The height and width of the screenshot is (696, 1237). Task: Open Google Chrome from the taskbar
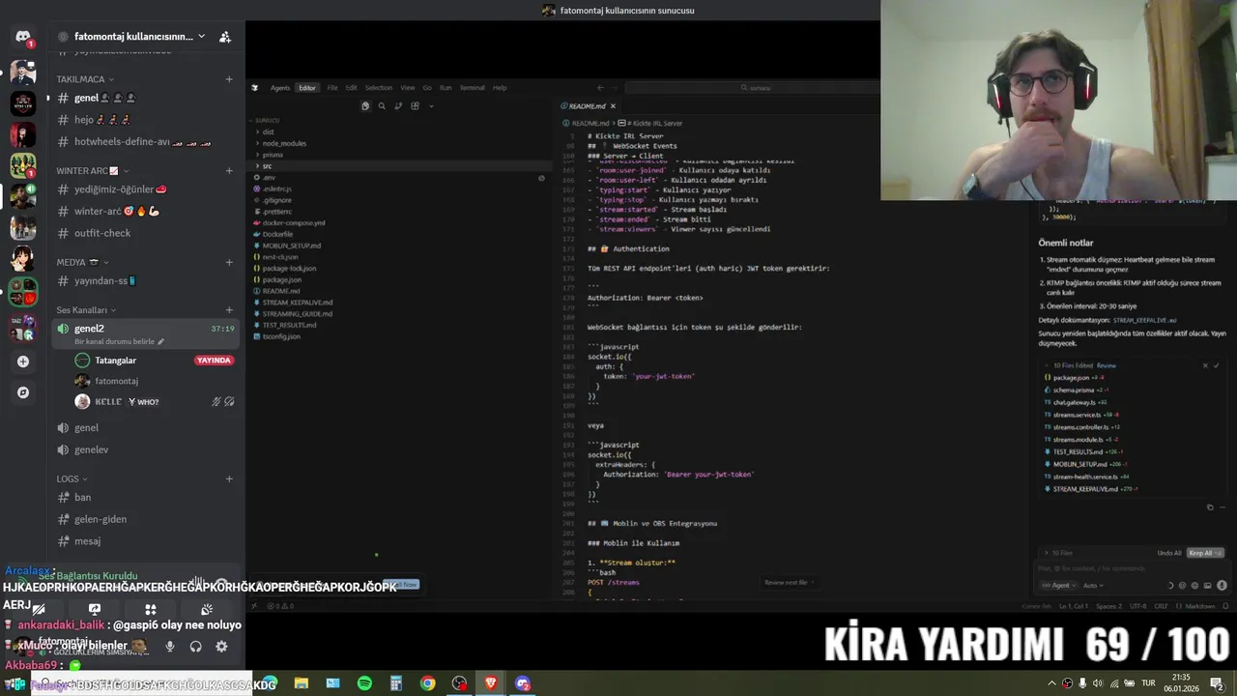(427, 683)
